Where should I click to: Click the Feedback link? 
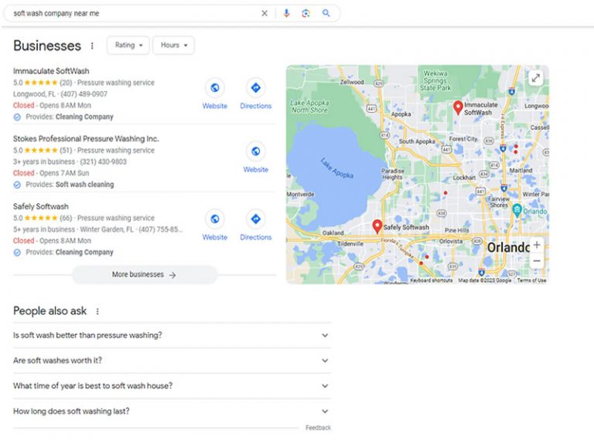[x=318, y=427]
